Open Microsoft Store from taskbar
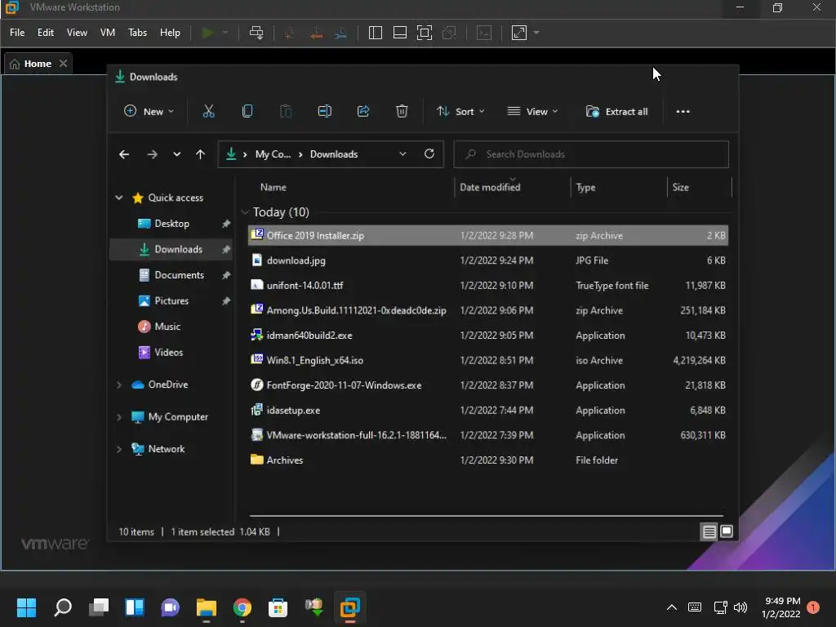This screenshot has width=836, height=627. (278, 607)
